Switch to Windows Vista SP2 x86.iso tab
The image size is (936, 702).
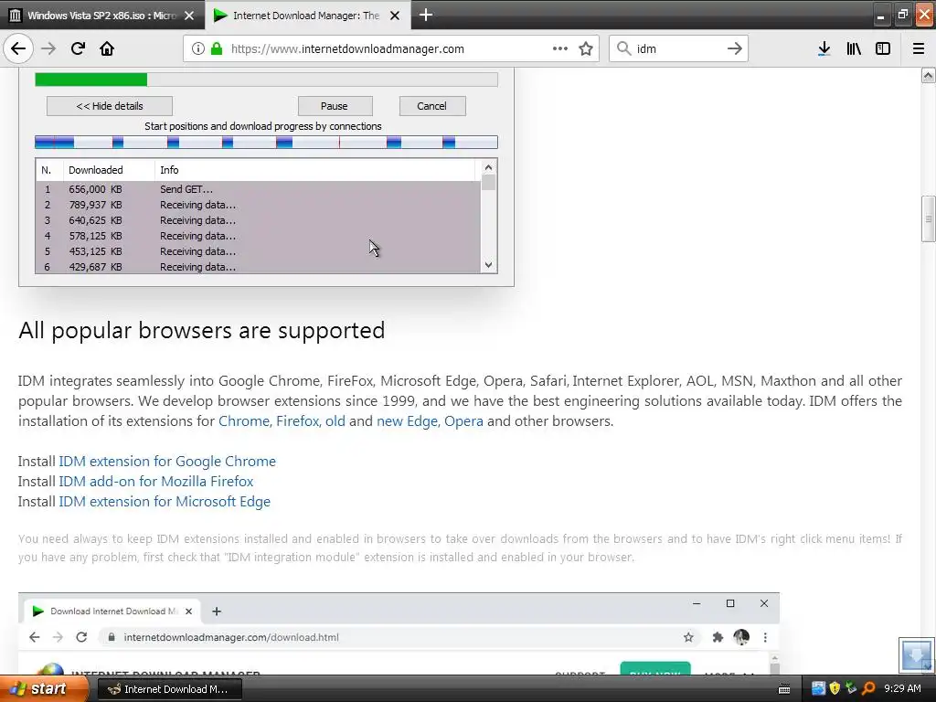(102, 16)
